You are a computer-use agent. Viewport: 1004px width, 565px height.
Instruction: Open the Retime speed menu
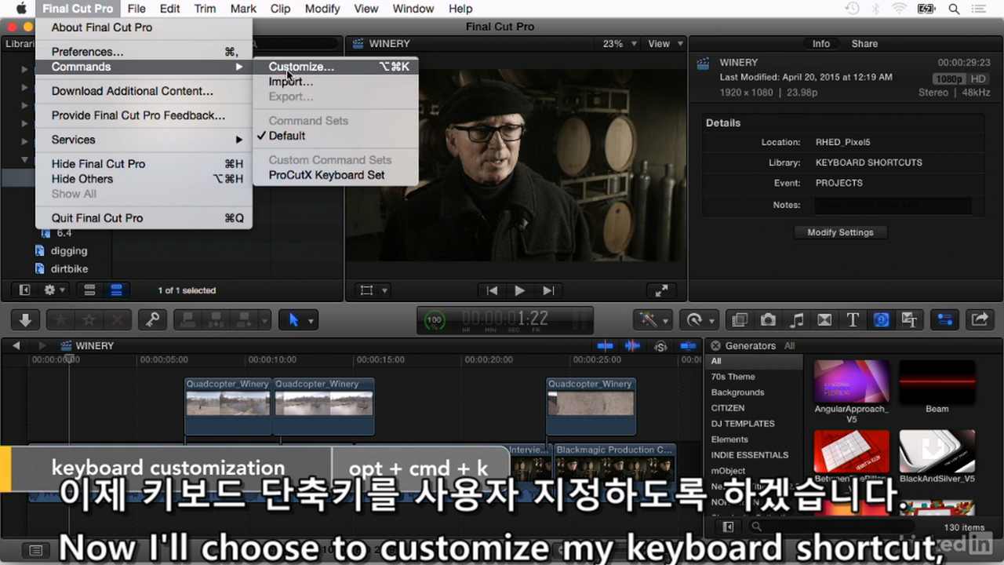tap(699, 320)
